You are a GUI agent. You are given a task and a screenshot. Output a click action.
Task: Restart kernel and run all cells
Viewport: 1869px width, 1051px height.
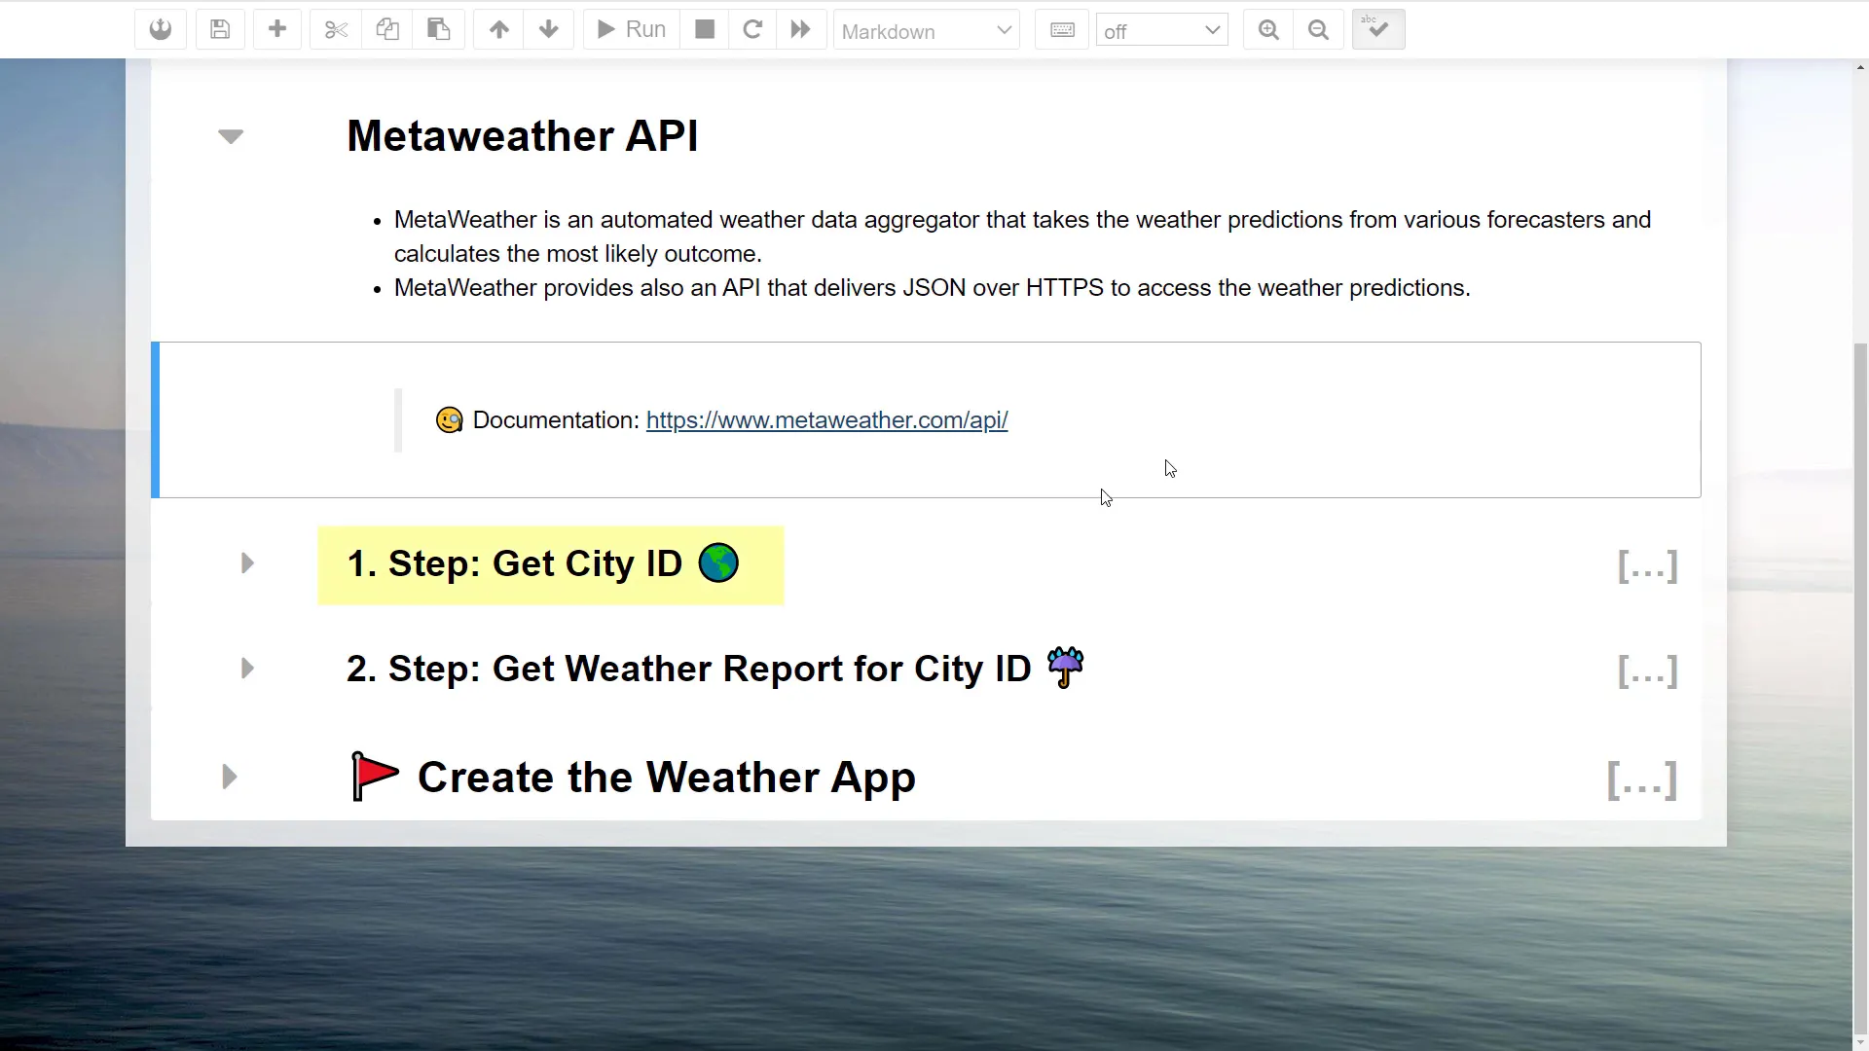(x=800, y=29)
